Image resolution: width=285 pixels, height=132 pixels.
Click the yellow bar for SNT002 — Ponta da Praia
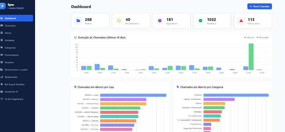(123, 104)
